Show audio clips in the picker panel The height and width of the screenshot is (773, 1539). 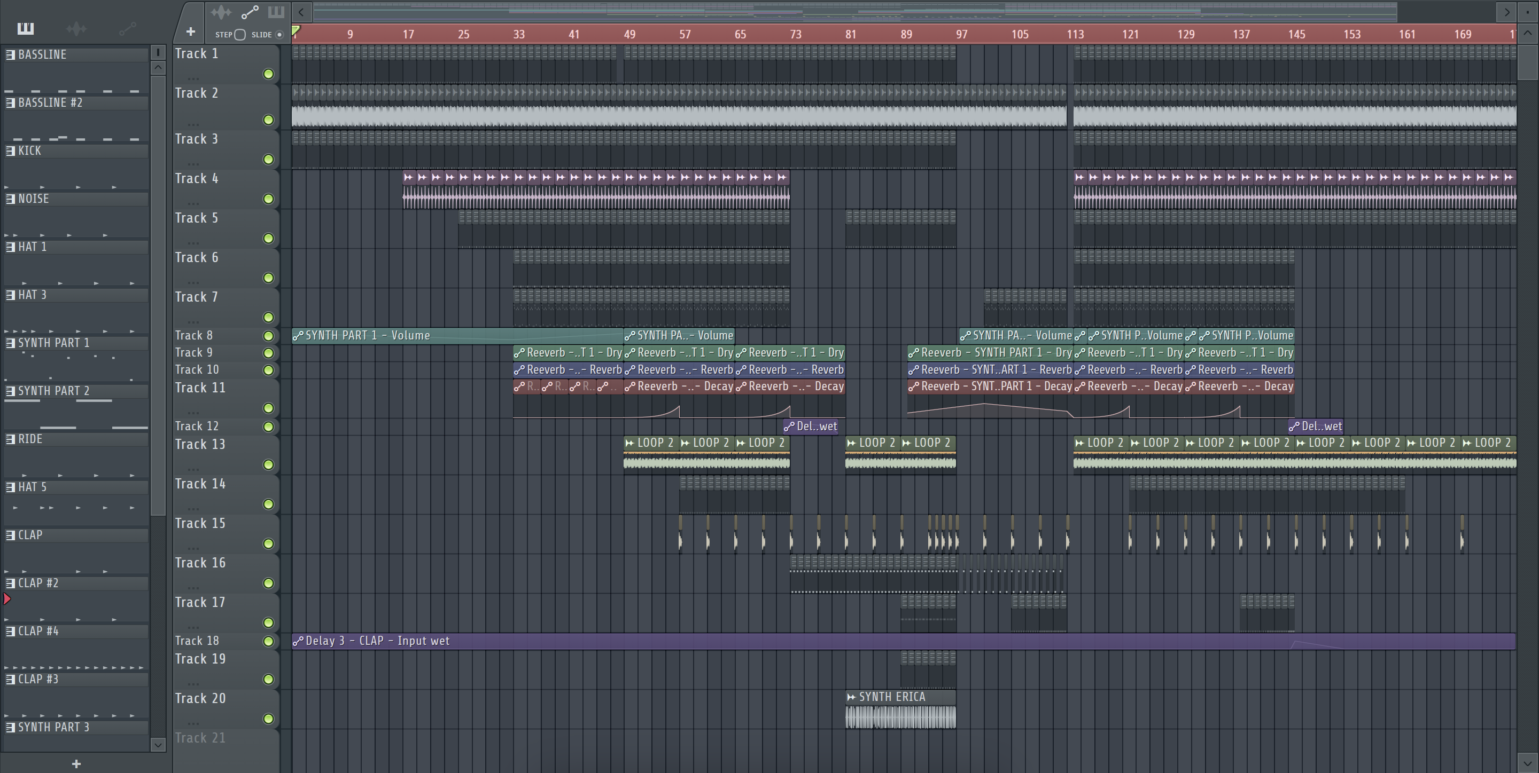tap(76, 28)
